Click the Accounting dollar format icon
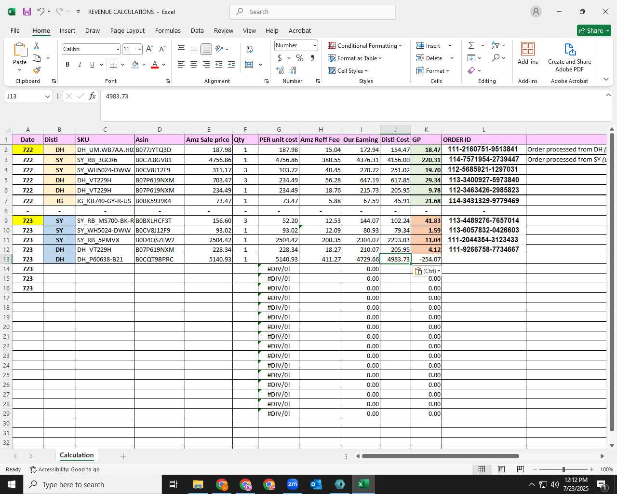Screen dimensions: 617x494 280,58
